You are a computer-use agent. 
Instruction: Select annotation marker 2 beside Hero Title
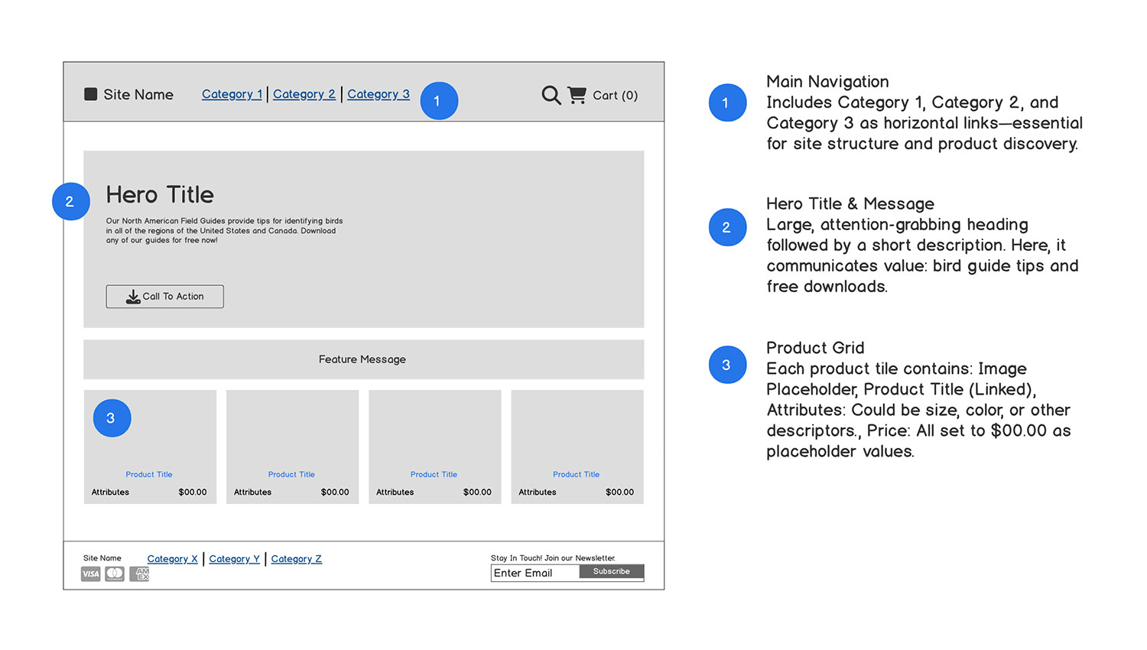click(x=70, y=201)
